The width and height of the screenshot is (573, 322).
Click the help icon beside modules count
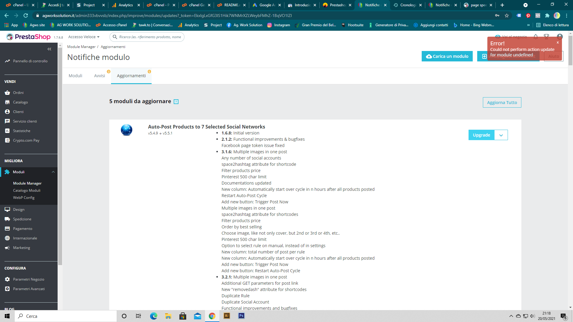tap(176, 102)
